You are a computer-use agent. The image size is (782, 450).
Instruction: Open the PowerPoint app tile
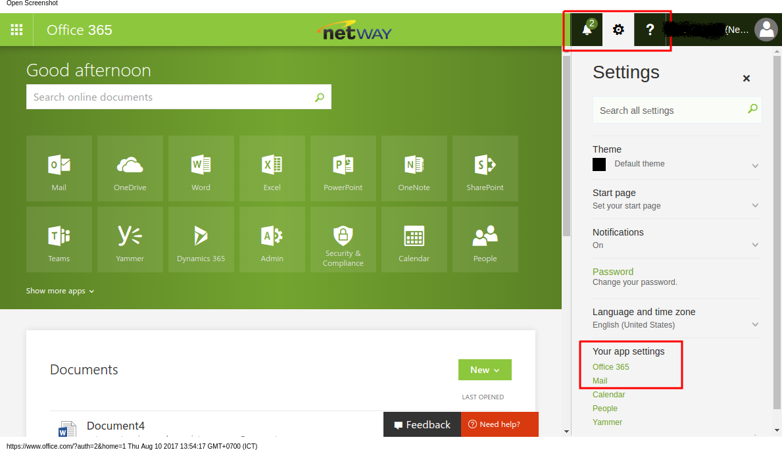pos(343,168)
